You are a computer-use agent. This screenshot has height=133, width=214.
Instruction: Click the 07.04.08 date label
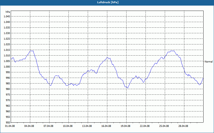coord(48,126)
